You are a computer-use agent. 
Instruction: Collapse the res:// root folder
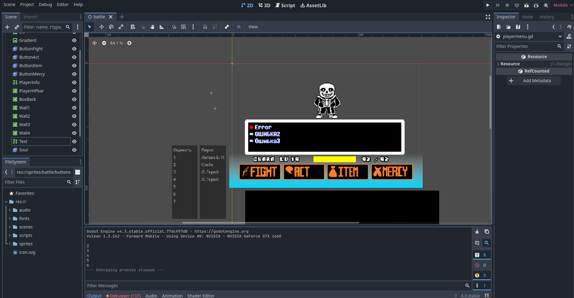[6, 202]
